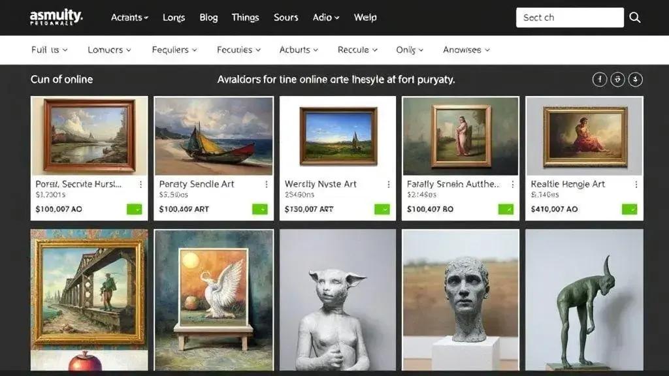
Task: Open the Anowises dropdown filter
Action: pyautogui.click(x=466, y=50)
